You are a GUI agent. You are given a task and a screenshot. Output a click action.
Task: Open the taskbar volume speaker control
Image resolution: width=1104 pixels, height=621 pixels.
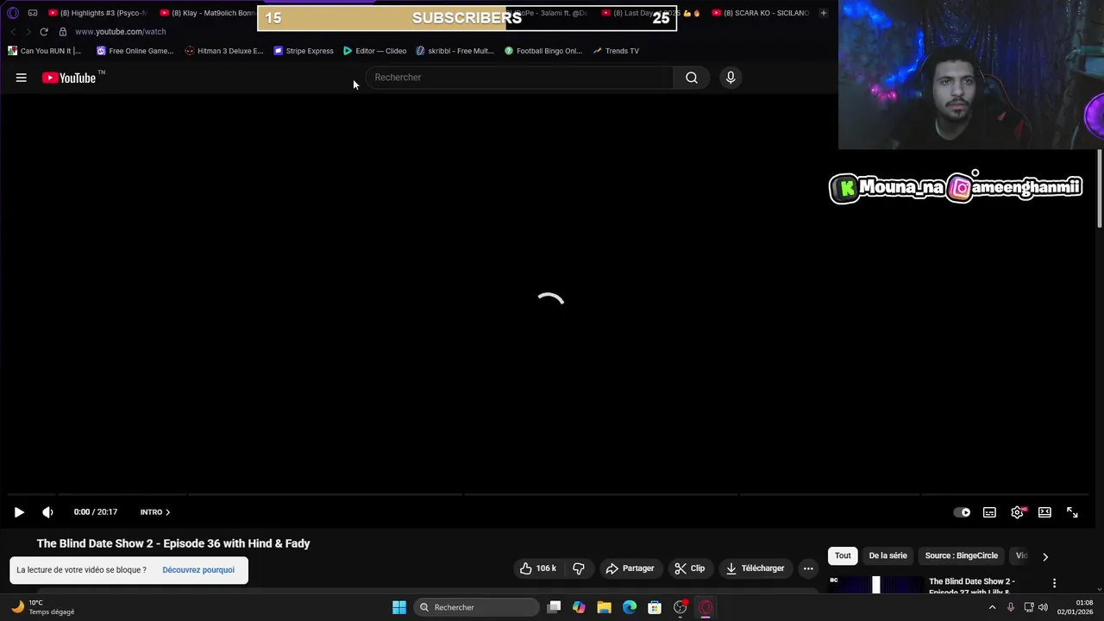(x=1043, y=607)
